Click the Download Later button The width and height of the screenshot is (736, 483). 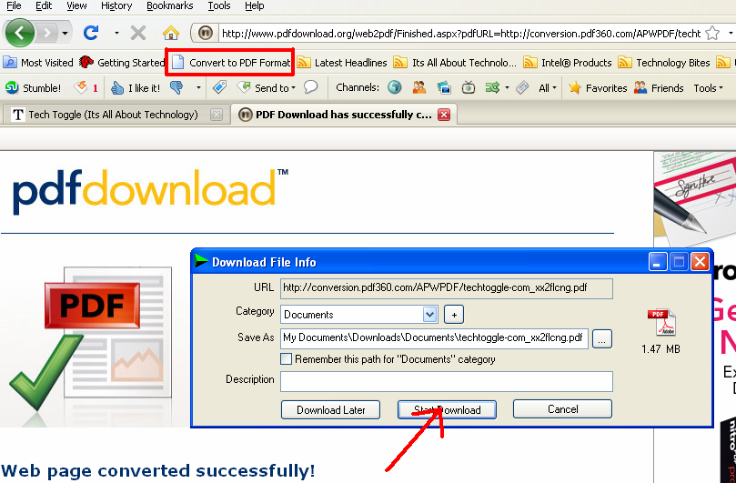click(x=330, y=409)
